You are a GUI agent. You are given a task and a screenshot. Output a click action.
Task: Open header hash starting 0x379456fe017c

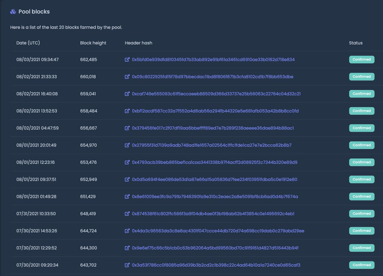click(x=213, y=128)
